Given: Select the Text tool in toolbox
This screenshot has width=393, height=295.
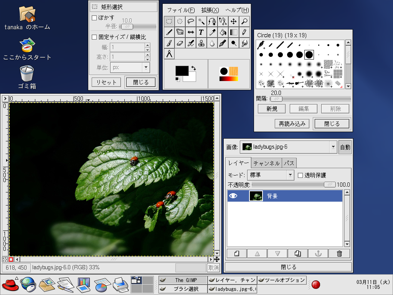Looking at the screenshot, I should click(201, 32).
